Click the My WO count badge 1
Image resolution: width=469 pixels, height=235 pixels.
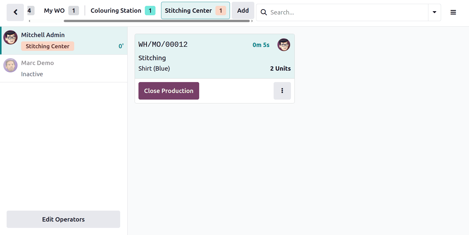click(x=74, y=10)
